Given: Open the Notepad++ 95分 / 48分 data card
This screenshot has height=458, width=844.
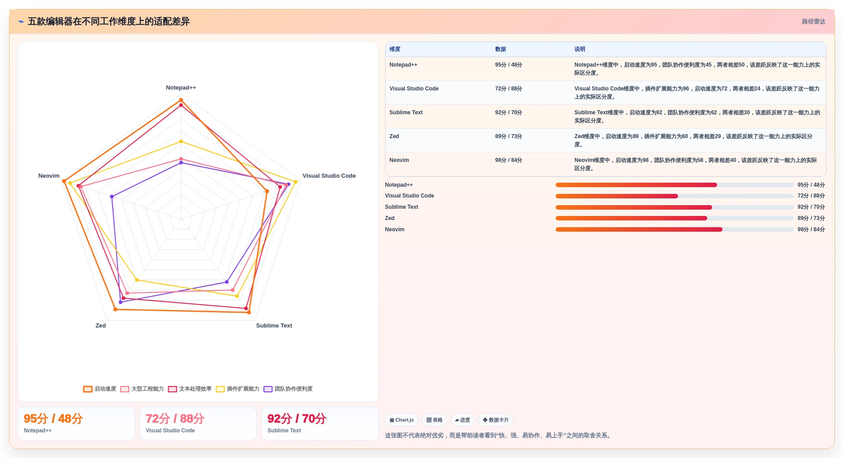Looking at the screenshot, I should (76, 423).
